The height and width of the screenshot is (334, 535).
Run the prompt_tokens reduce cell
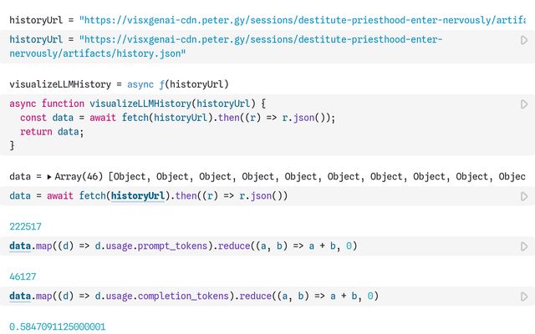pyautogui.click(x=524, y=246)
